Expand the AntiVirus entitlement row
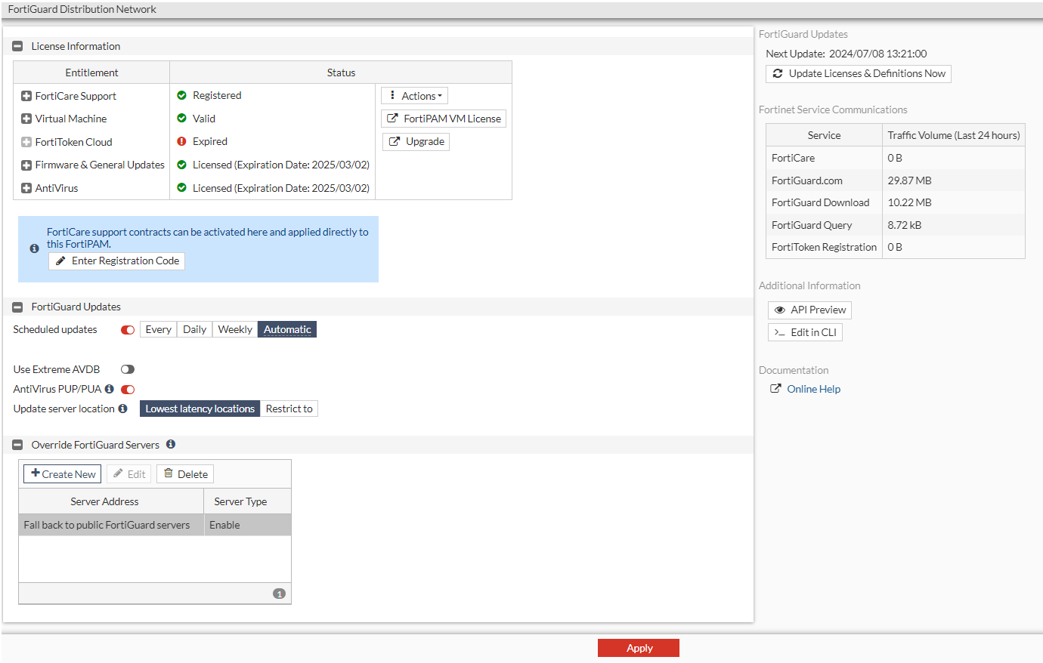 click(x=26, y=188)
